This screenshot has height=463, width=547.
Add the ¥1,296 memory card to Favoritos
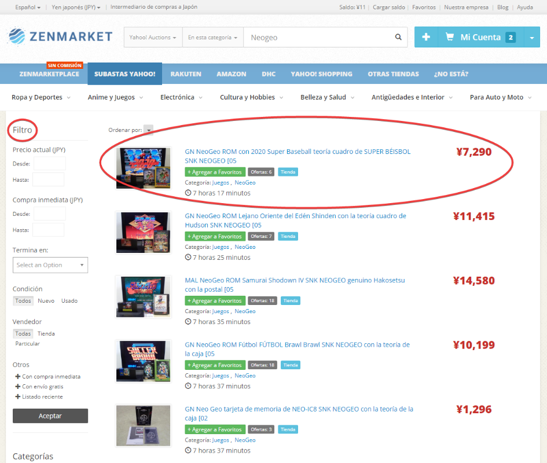(x=215, y=429)
